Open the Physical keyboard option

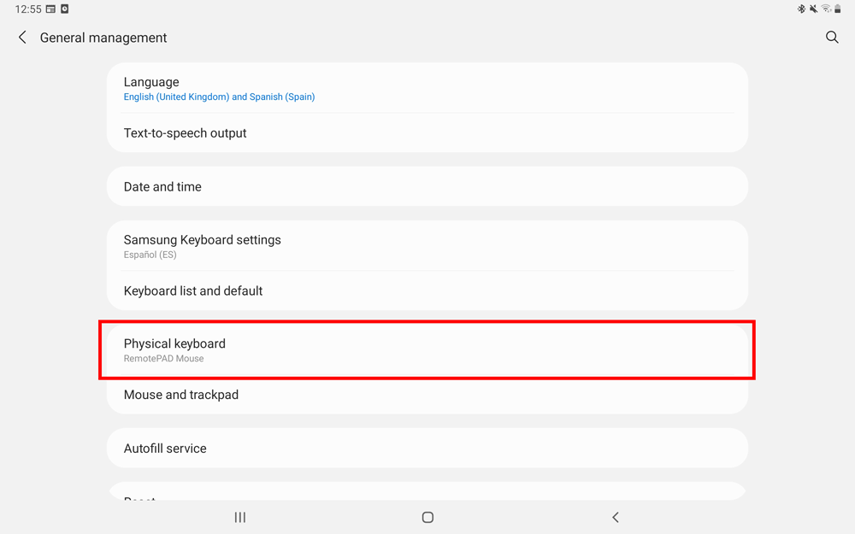click(427, 349)
